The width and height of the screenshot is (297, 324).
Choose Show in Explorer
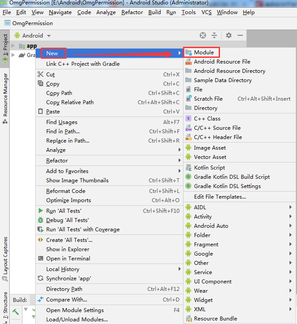(x=109, y=249)
